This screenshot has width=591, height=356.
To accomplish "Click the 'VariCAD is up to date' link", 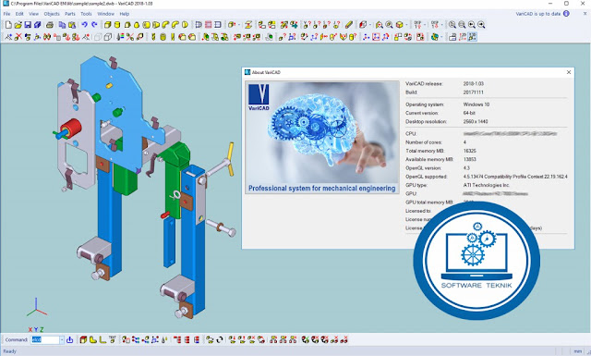I will click(537, 14).
